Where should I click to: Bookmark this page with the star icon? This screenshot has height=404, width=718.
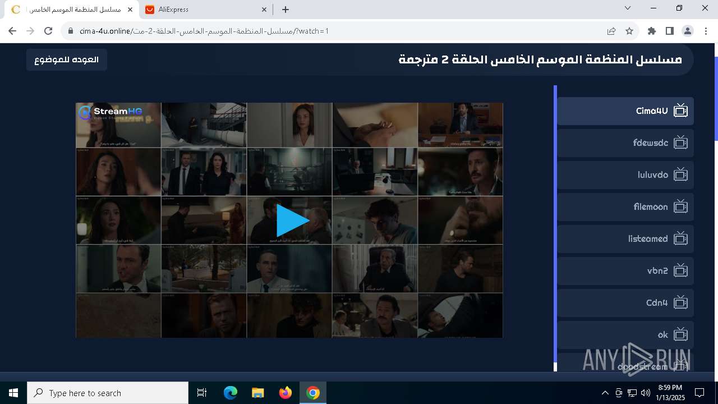pyautogui.click(x=629, y=31)
